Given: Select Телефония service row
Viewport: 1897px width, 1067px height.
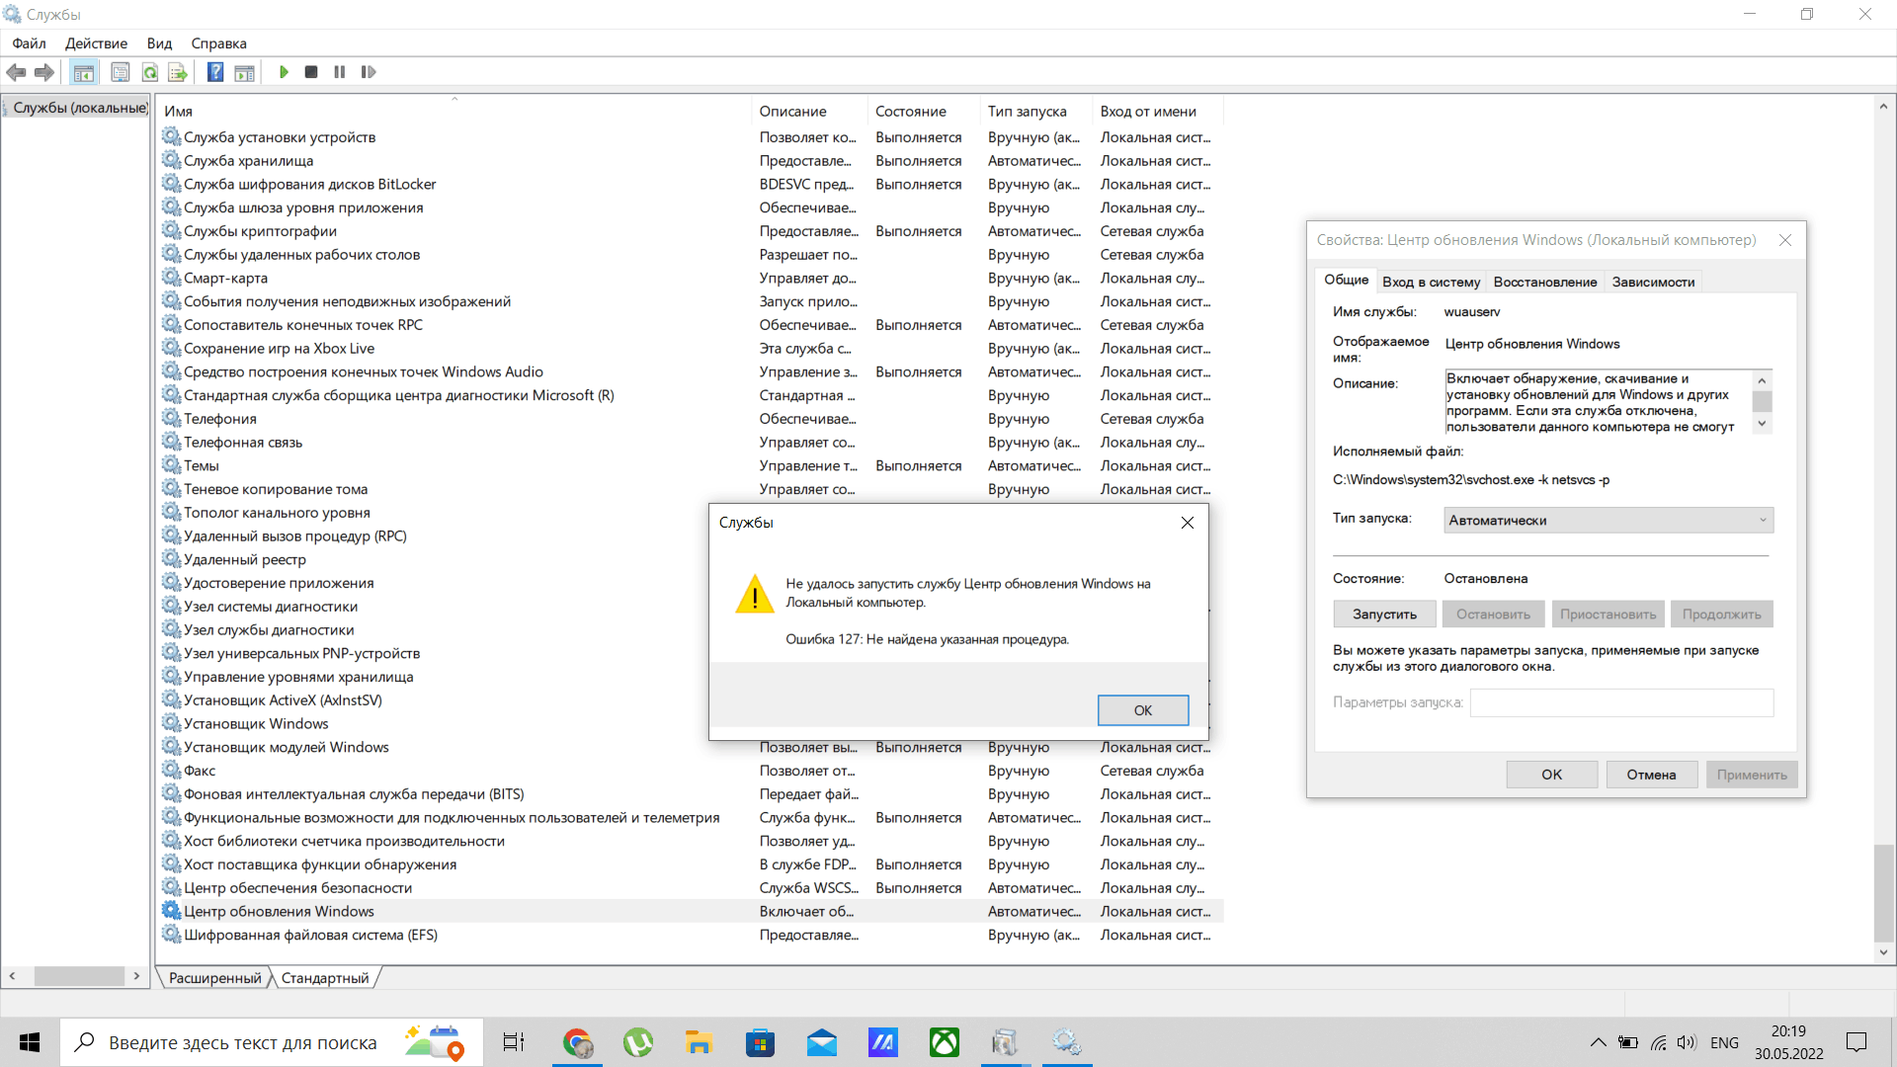Looking at the screenshot, I should click(692, 419).
